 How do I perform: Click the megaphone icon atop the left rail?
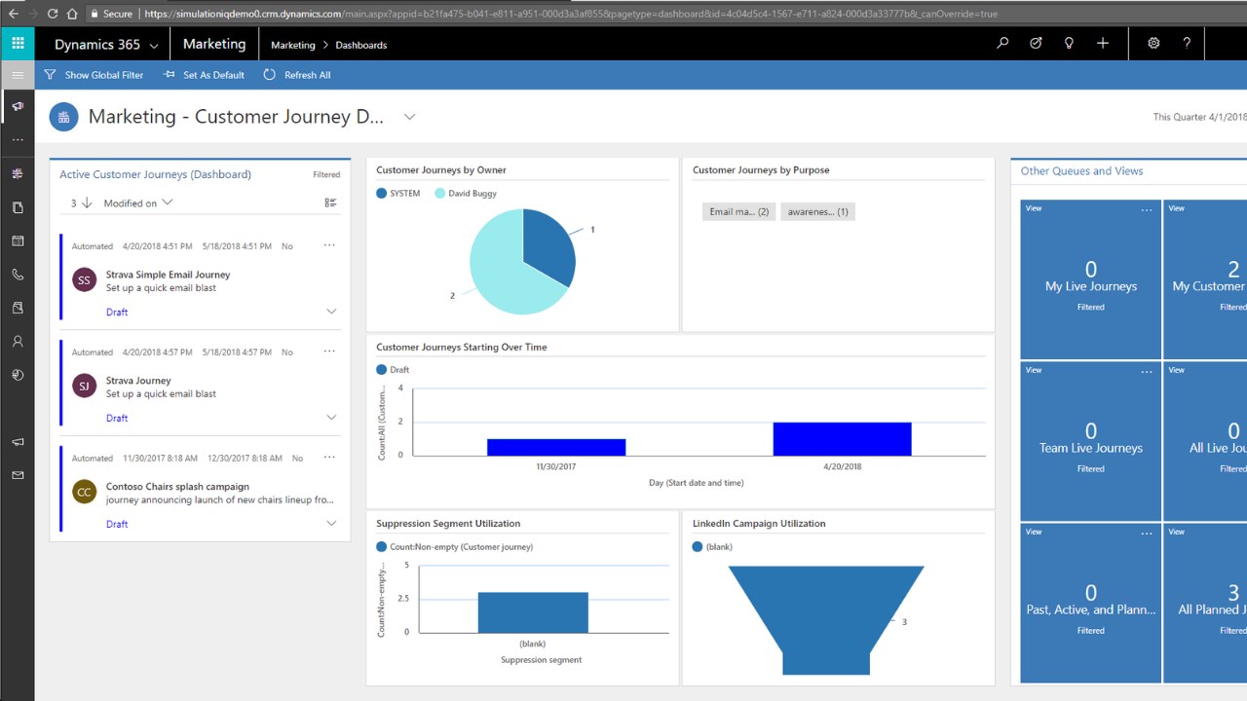click(x=18, y=106)
